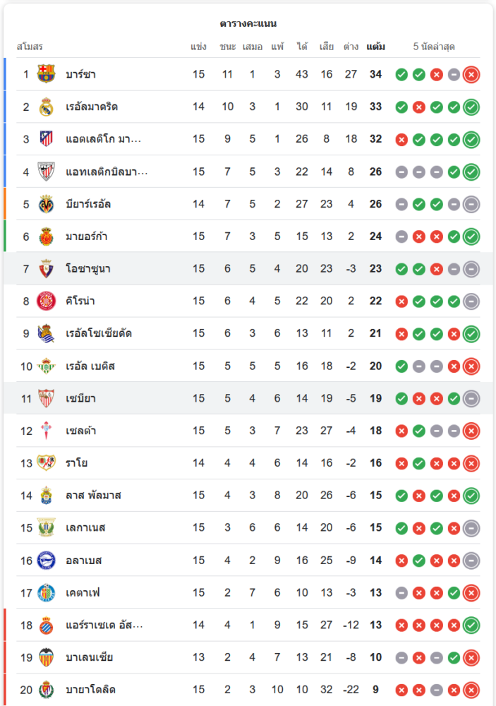Viewport: 496px width, 706px height.
Task: Click the 5 นัดล่าสุด column header
Action: click(434, 47)
